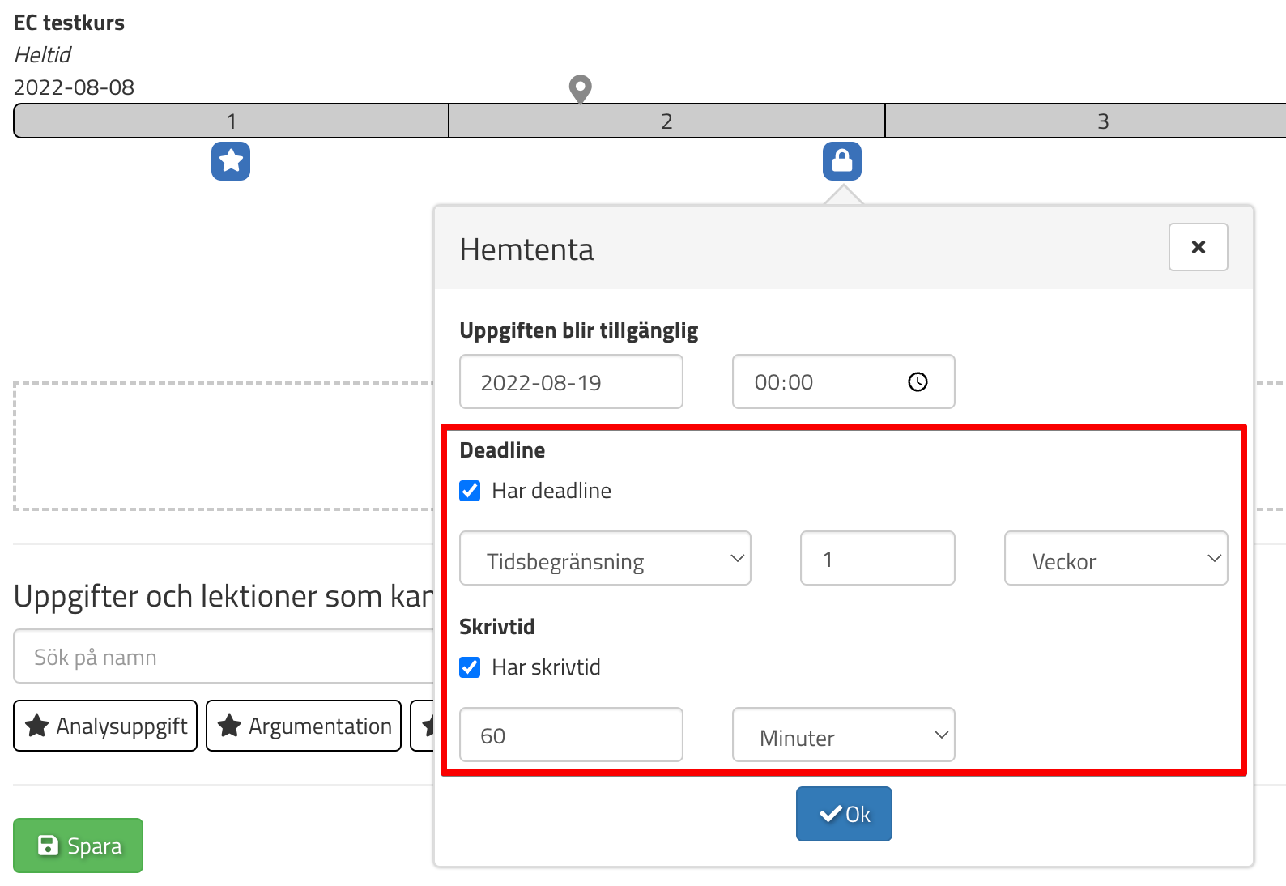Open the Minuter unit dropdown

pyautogui.click(x=843, y=735)
